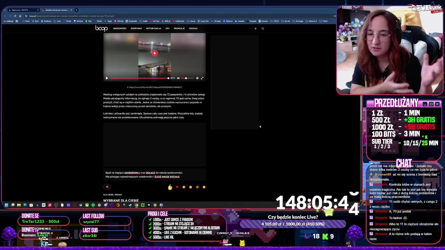
Task: Open the X status source link under video
Action: click(154, 87)
